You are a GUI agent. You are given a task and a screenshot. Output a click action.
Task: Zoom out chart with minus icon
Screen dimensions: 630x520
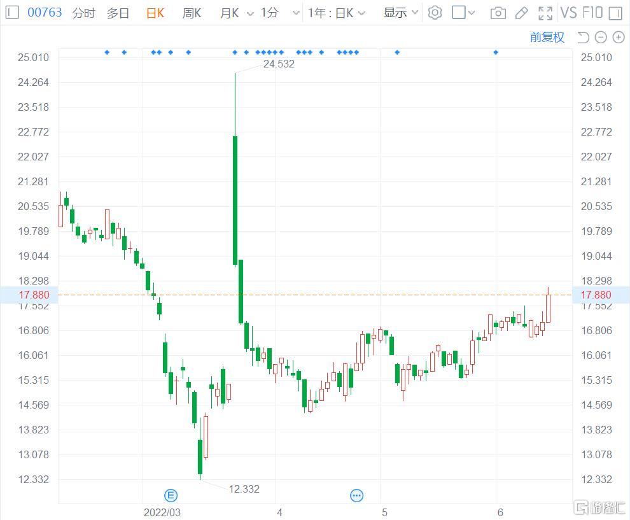click(x=601, y=38)
